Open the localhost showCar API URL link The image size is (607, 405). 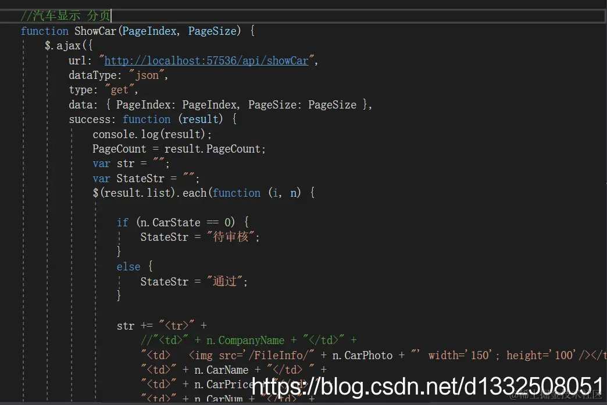[206, 61]
